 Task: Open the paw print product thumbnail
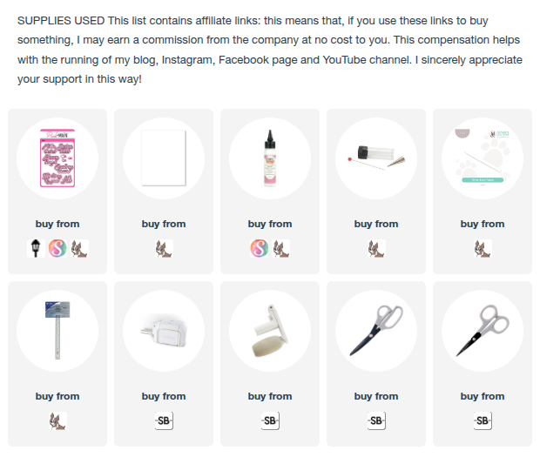(483, 158)
